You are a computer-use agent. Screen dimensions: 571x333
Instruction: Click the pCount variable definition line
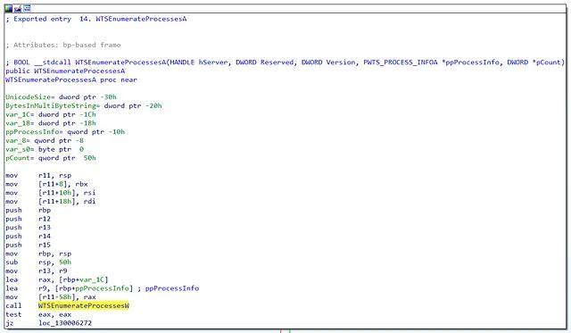(51, 158)
